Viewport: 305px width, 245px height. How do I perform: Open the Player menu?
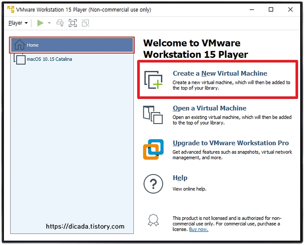[x=18, y=23]
